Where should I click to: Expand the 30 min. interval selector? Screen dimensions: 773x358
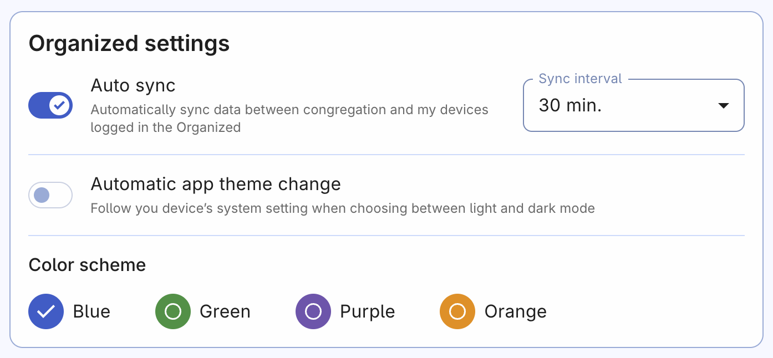pyautogui.click(x=633, y=105)
